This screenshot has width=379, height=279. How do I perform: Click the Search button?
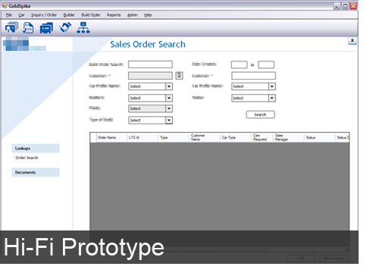[x=260, y=114]
